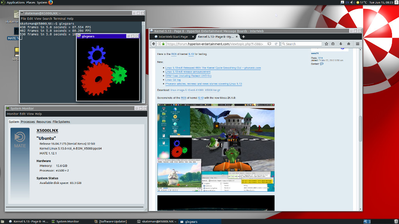The image size is (399, 224).
Task: Click the 'Kernel Linux 5.13.0-rc6_A-EON_X5000 ppc64' line
Action: pyautogui.click(x=71, y=148)
